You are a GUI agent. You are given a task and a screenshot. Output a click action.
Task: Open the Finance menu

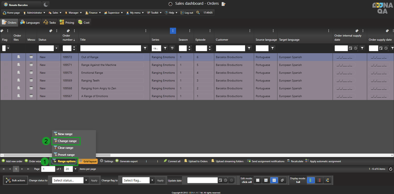pos(93,13)
